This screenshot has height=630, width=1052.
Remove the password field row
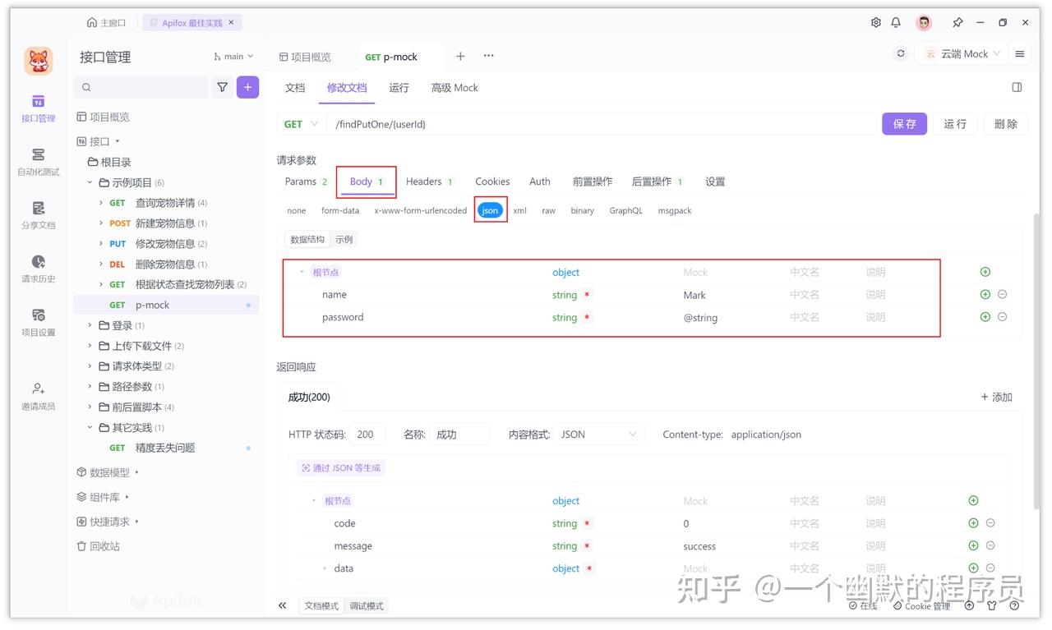[x=1003, y=317]
